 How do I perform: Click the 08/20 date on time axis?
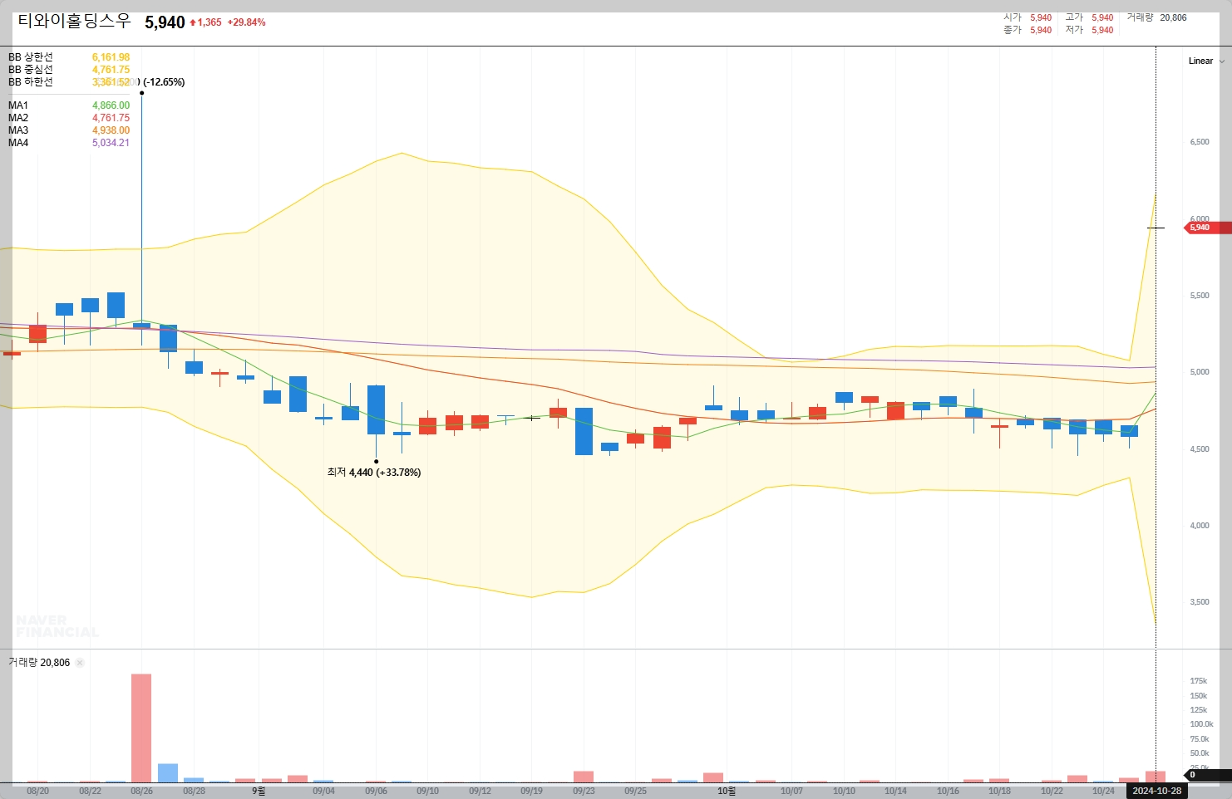pos(37,791)
